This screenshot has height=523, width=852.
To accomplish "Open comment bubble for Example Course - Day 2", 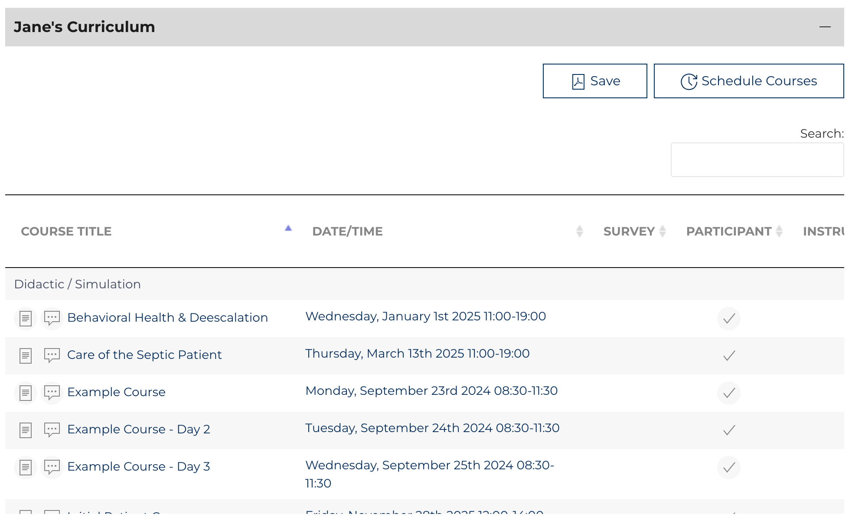I will point(52,430).
